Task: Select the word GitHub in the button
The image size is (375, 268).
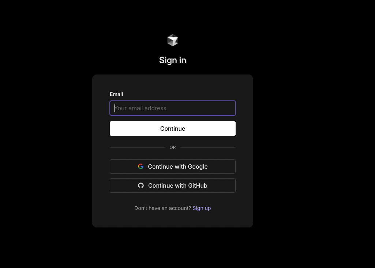Action: point(198,185)
